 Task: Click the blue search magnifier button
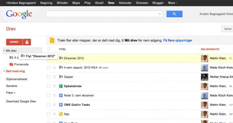174,14
